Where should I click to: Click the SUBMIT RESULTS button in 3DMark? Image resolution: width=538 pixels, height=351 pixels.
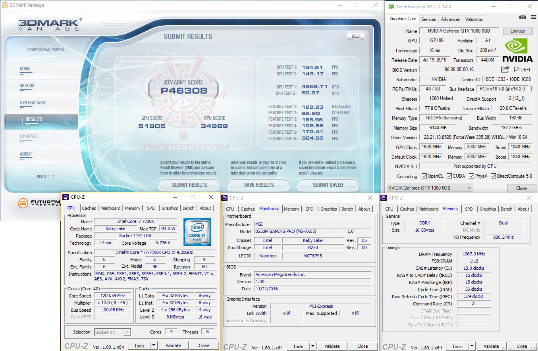pyautogui.click(x=189, y=185)
